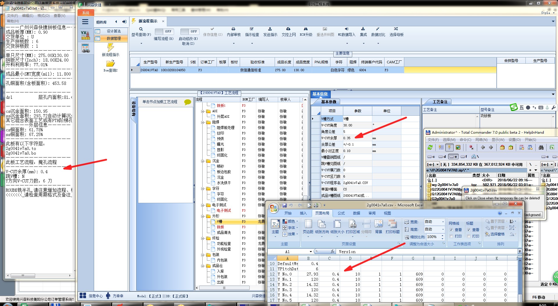Image resolution: width=558 pixels, height=306 pixels.
Task: Switch to Excel 视图 tab
Action: [x=387, y=213]
